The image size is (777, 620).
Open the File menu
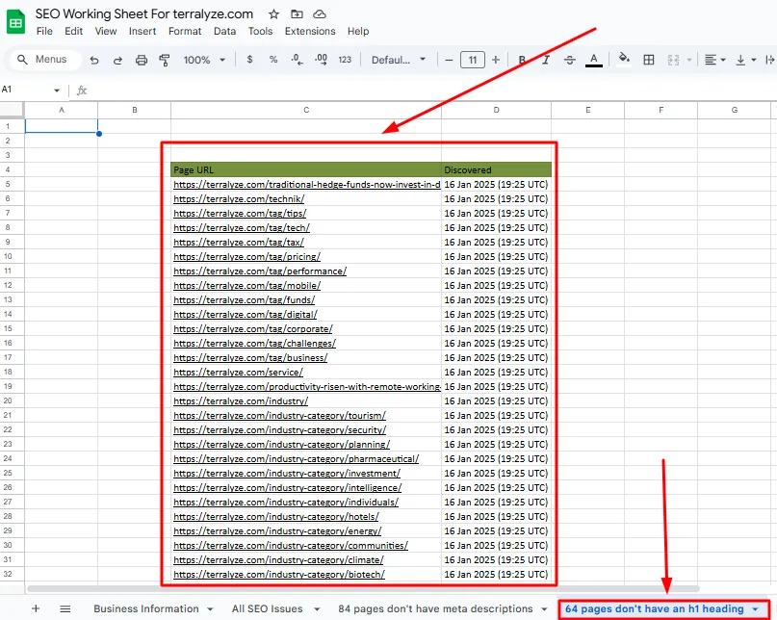click(44, 31)
